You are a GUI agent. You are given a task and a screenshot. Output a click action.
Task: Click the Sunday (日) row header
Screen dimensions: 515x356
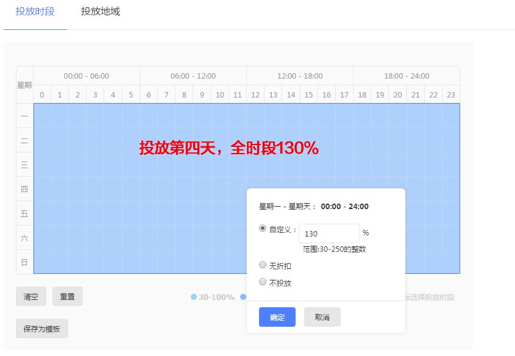point(24,263)
